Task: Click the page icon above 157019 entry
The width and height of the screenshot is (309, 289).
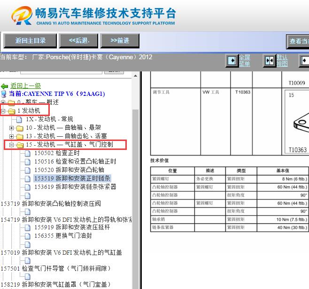Action: pyautogui.click(x=28, y=245)
